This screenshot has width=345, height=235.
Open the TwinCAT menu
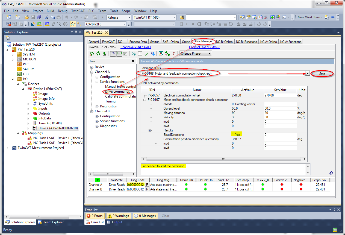[x=78, y=11]
